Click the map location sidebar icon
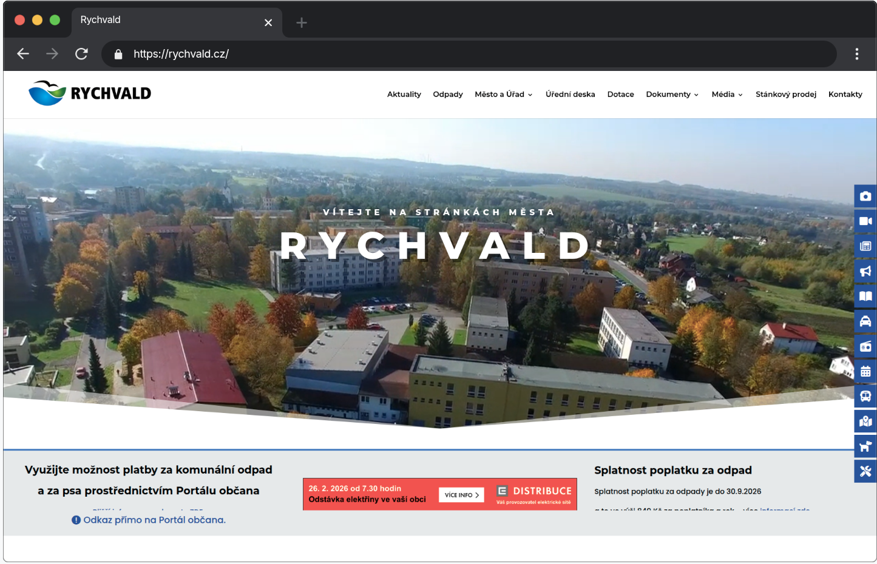 point(865,421)
